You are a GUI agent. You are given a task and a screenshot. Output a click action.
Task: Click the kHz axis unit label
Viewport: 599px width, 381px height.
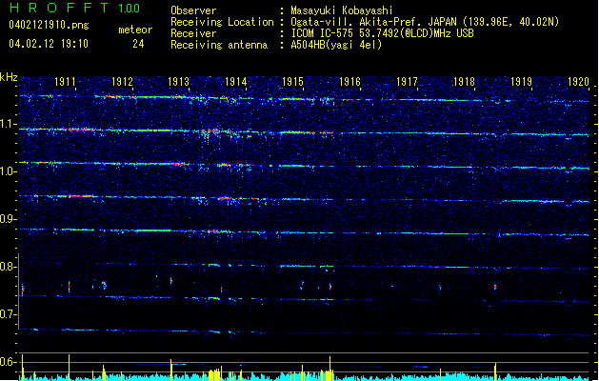[9, 77]
